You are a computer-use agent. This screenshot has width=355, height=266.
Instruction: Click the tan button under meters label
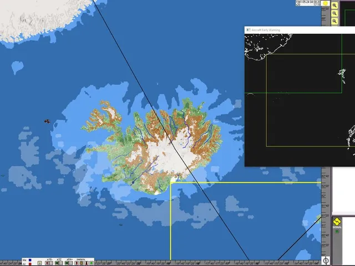click(82, 263)
